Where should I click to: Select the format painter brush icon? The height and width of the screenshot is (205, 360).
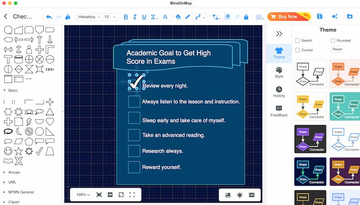pos(68,17)
